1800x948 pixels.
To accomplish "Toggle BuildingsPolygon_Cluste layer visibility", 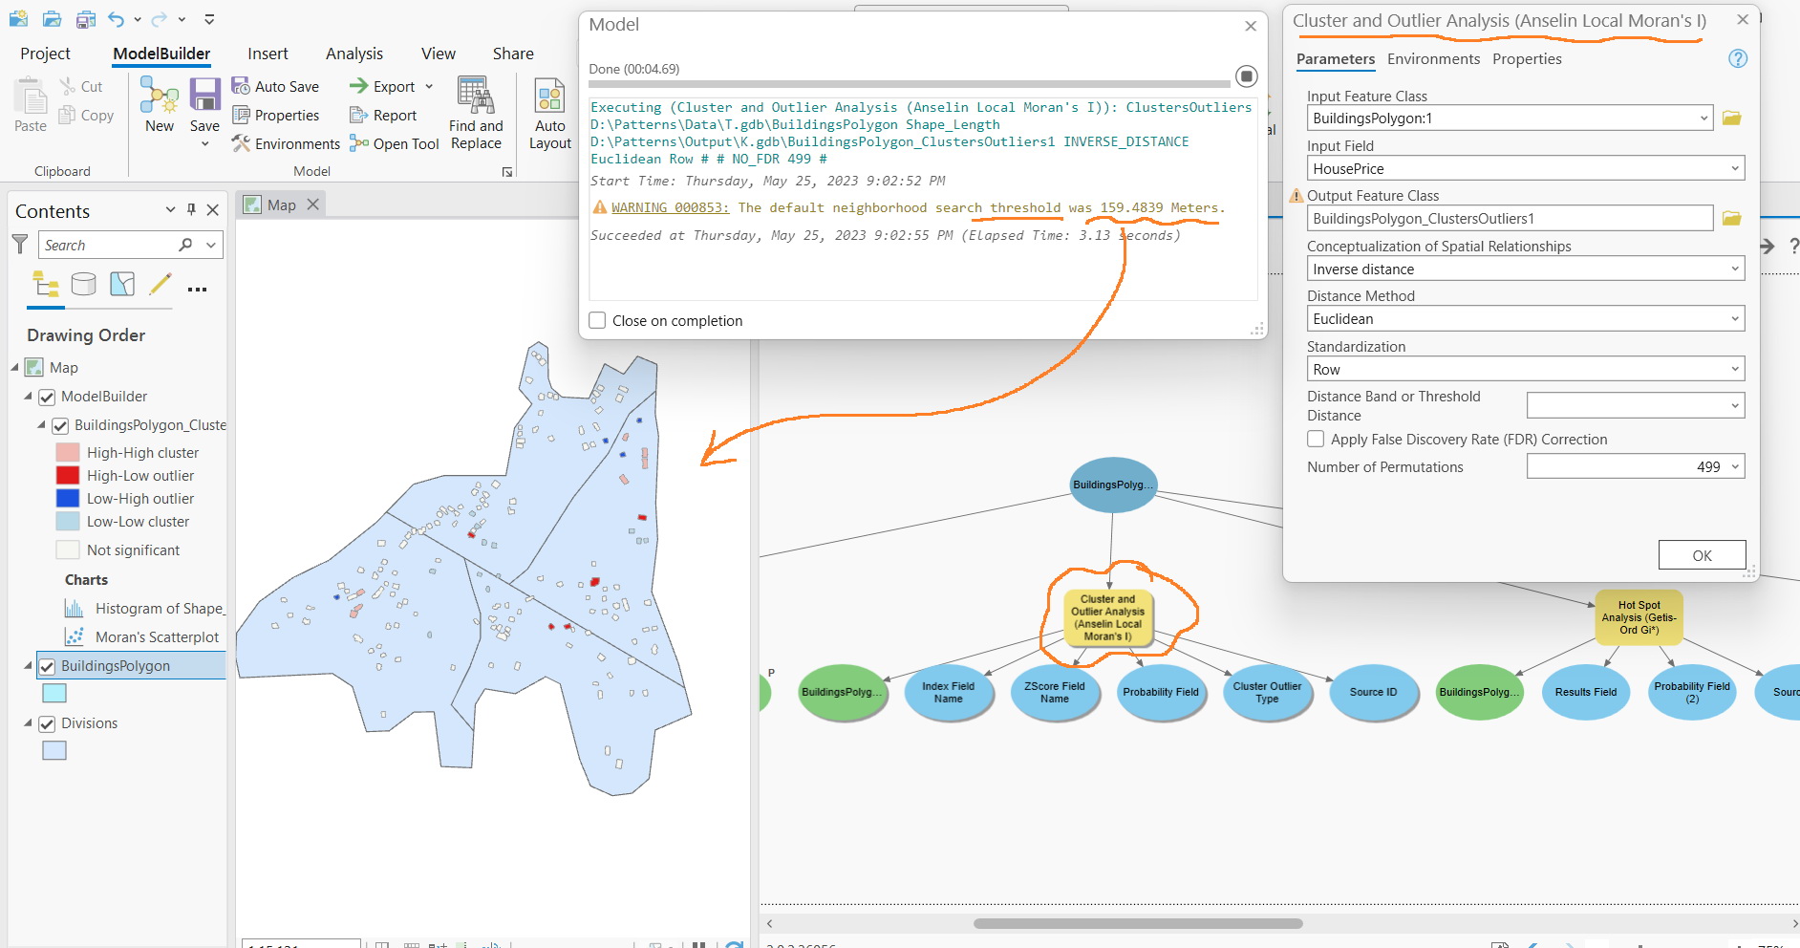I will click(60, 425).
